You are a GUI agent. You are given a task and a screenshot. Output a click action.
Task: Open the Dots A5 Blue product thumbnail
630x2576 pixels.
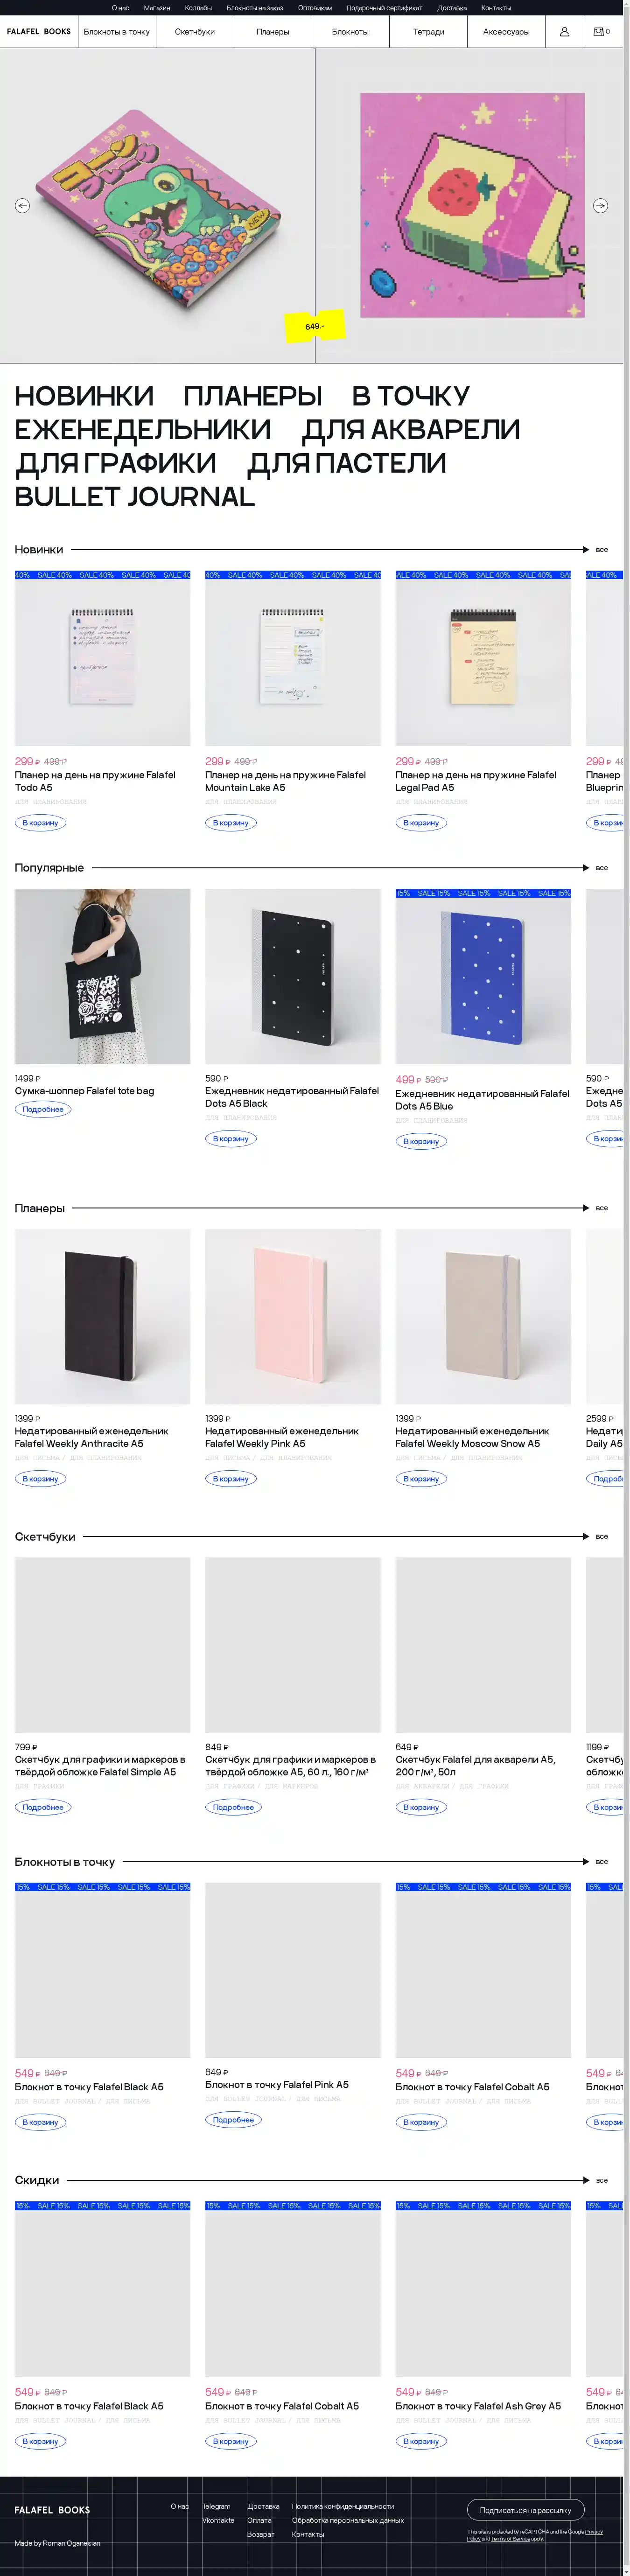pyautogui.click(x=483, y=976)
